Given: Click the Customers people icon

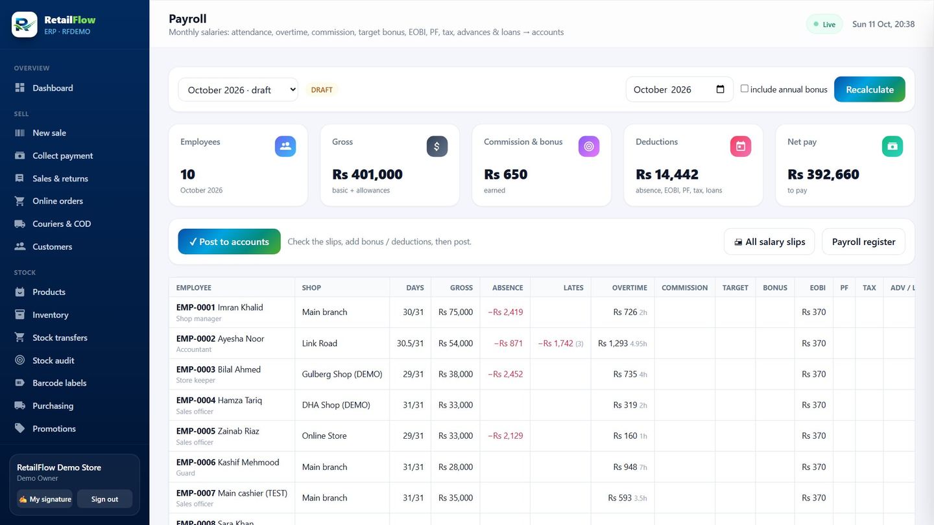Looking at the screenshot, I should [20, 247].
